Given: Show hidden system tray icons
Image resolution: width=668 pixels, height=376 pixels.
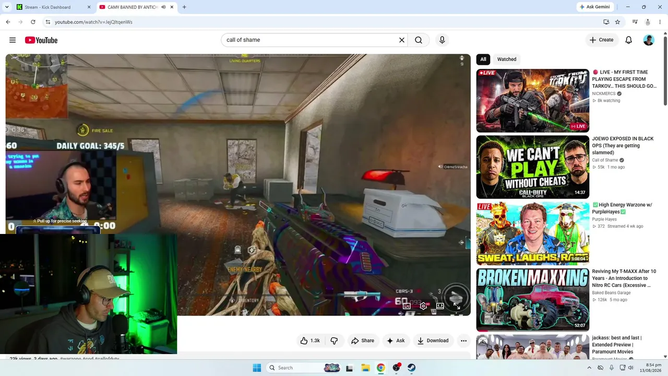Looking at the screenshot, I should tap(589, 368).
